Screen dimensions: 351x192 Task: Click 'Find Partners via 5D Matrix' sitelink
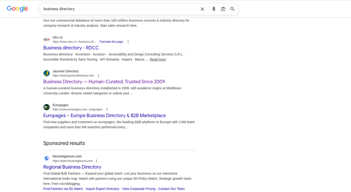click(x=63, y=189)
